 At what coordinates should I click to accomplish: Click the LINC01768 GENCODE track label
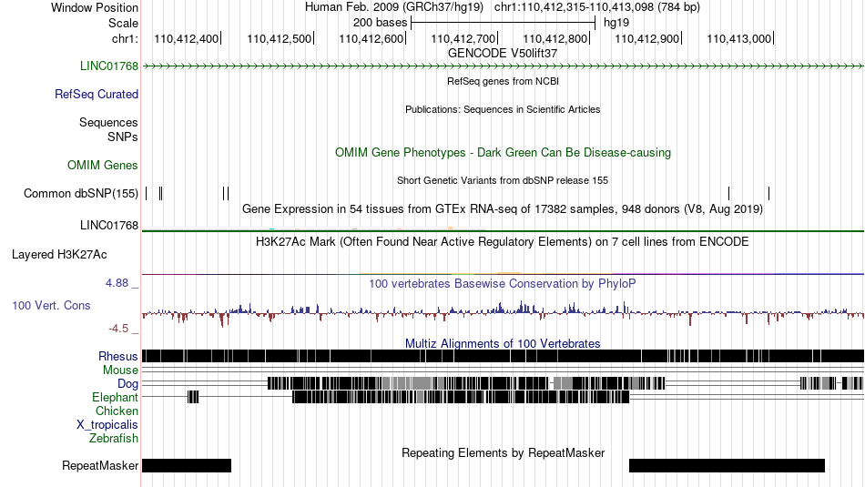tap(109, 66)
